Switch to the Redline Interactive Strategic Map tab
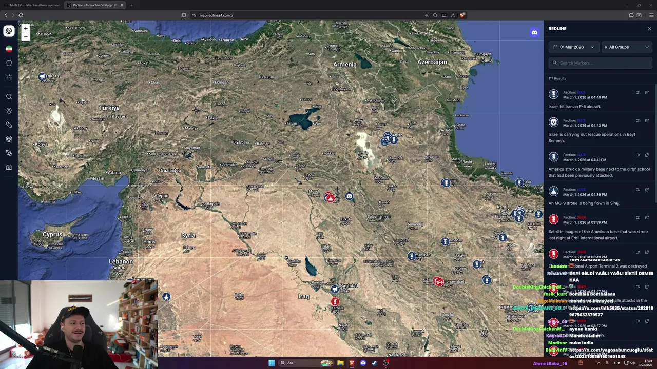This screenshot has height=369, width=657. tap(94, 5)
